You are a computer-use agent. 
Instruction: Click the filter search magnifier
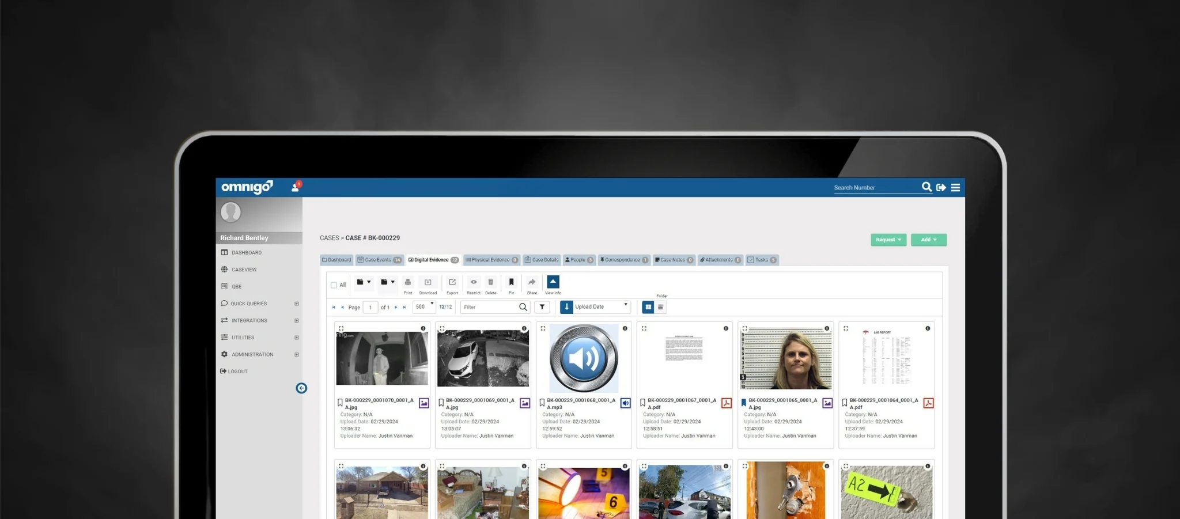click(523, 307)
